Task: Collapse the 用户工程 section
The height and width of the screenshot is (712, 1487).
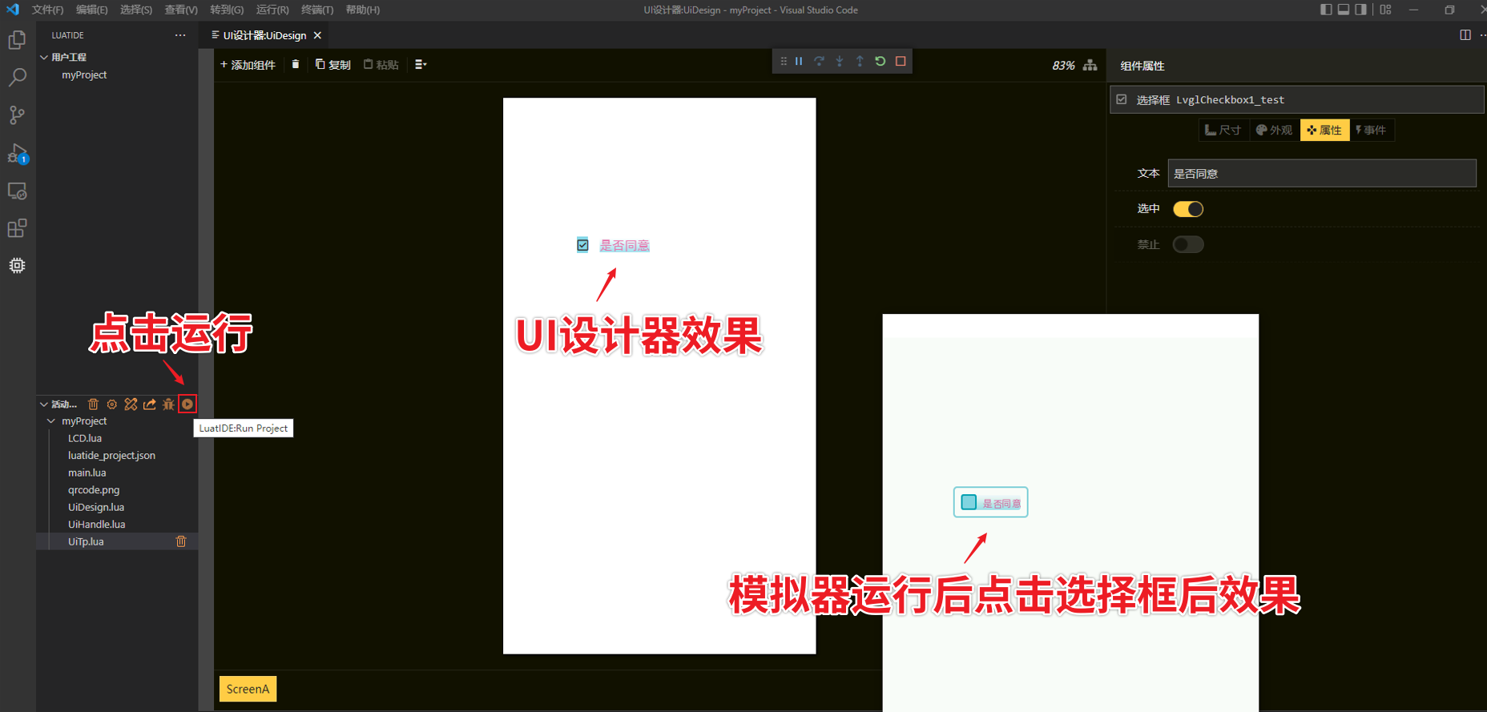Action: [x=44, y=58]
